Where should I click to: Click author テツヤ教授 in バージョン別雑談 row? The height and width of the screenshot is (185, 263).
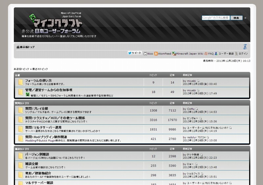(x=193, y=155)
